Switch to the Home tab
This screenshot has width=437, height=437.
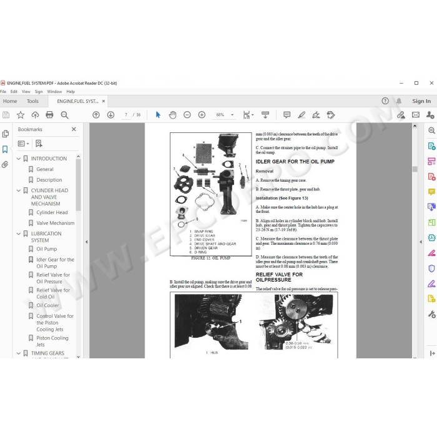coord(10,101)
